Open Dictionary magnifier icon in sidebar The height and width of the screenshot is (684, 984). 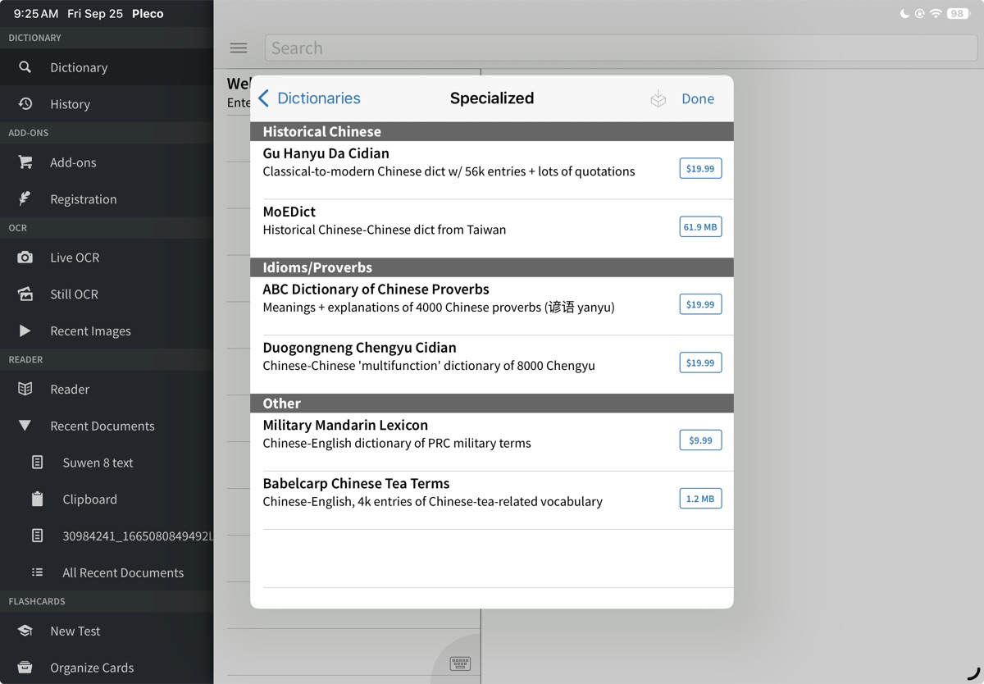coord(25,67)
